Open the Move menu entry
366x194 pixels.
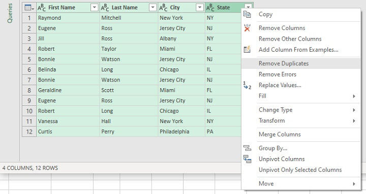pos(301,184)
